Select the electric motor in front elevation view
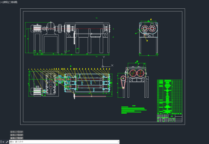This screenshot has height=144, width=209. pos(36,28)
